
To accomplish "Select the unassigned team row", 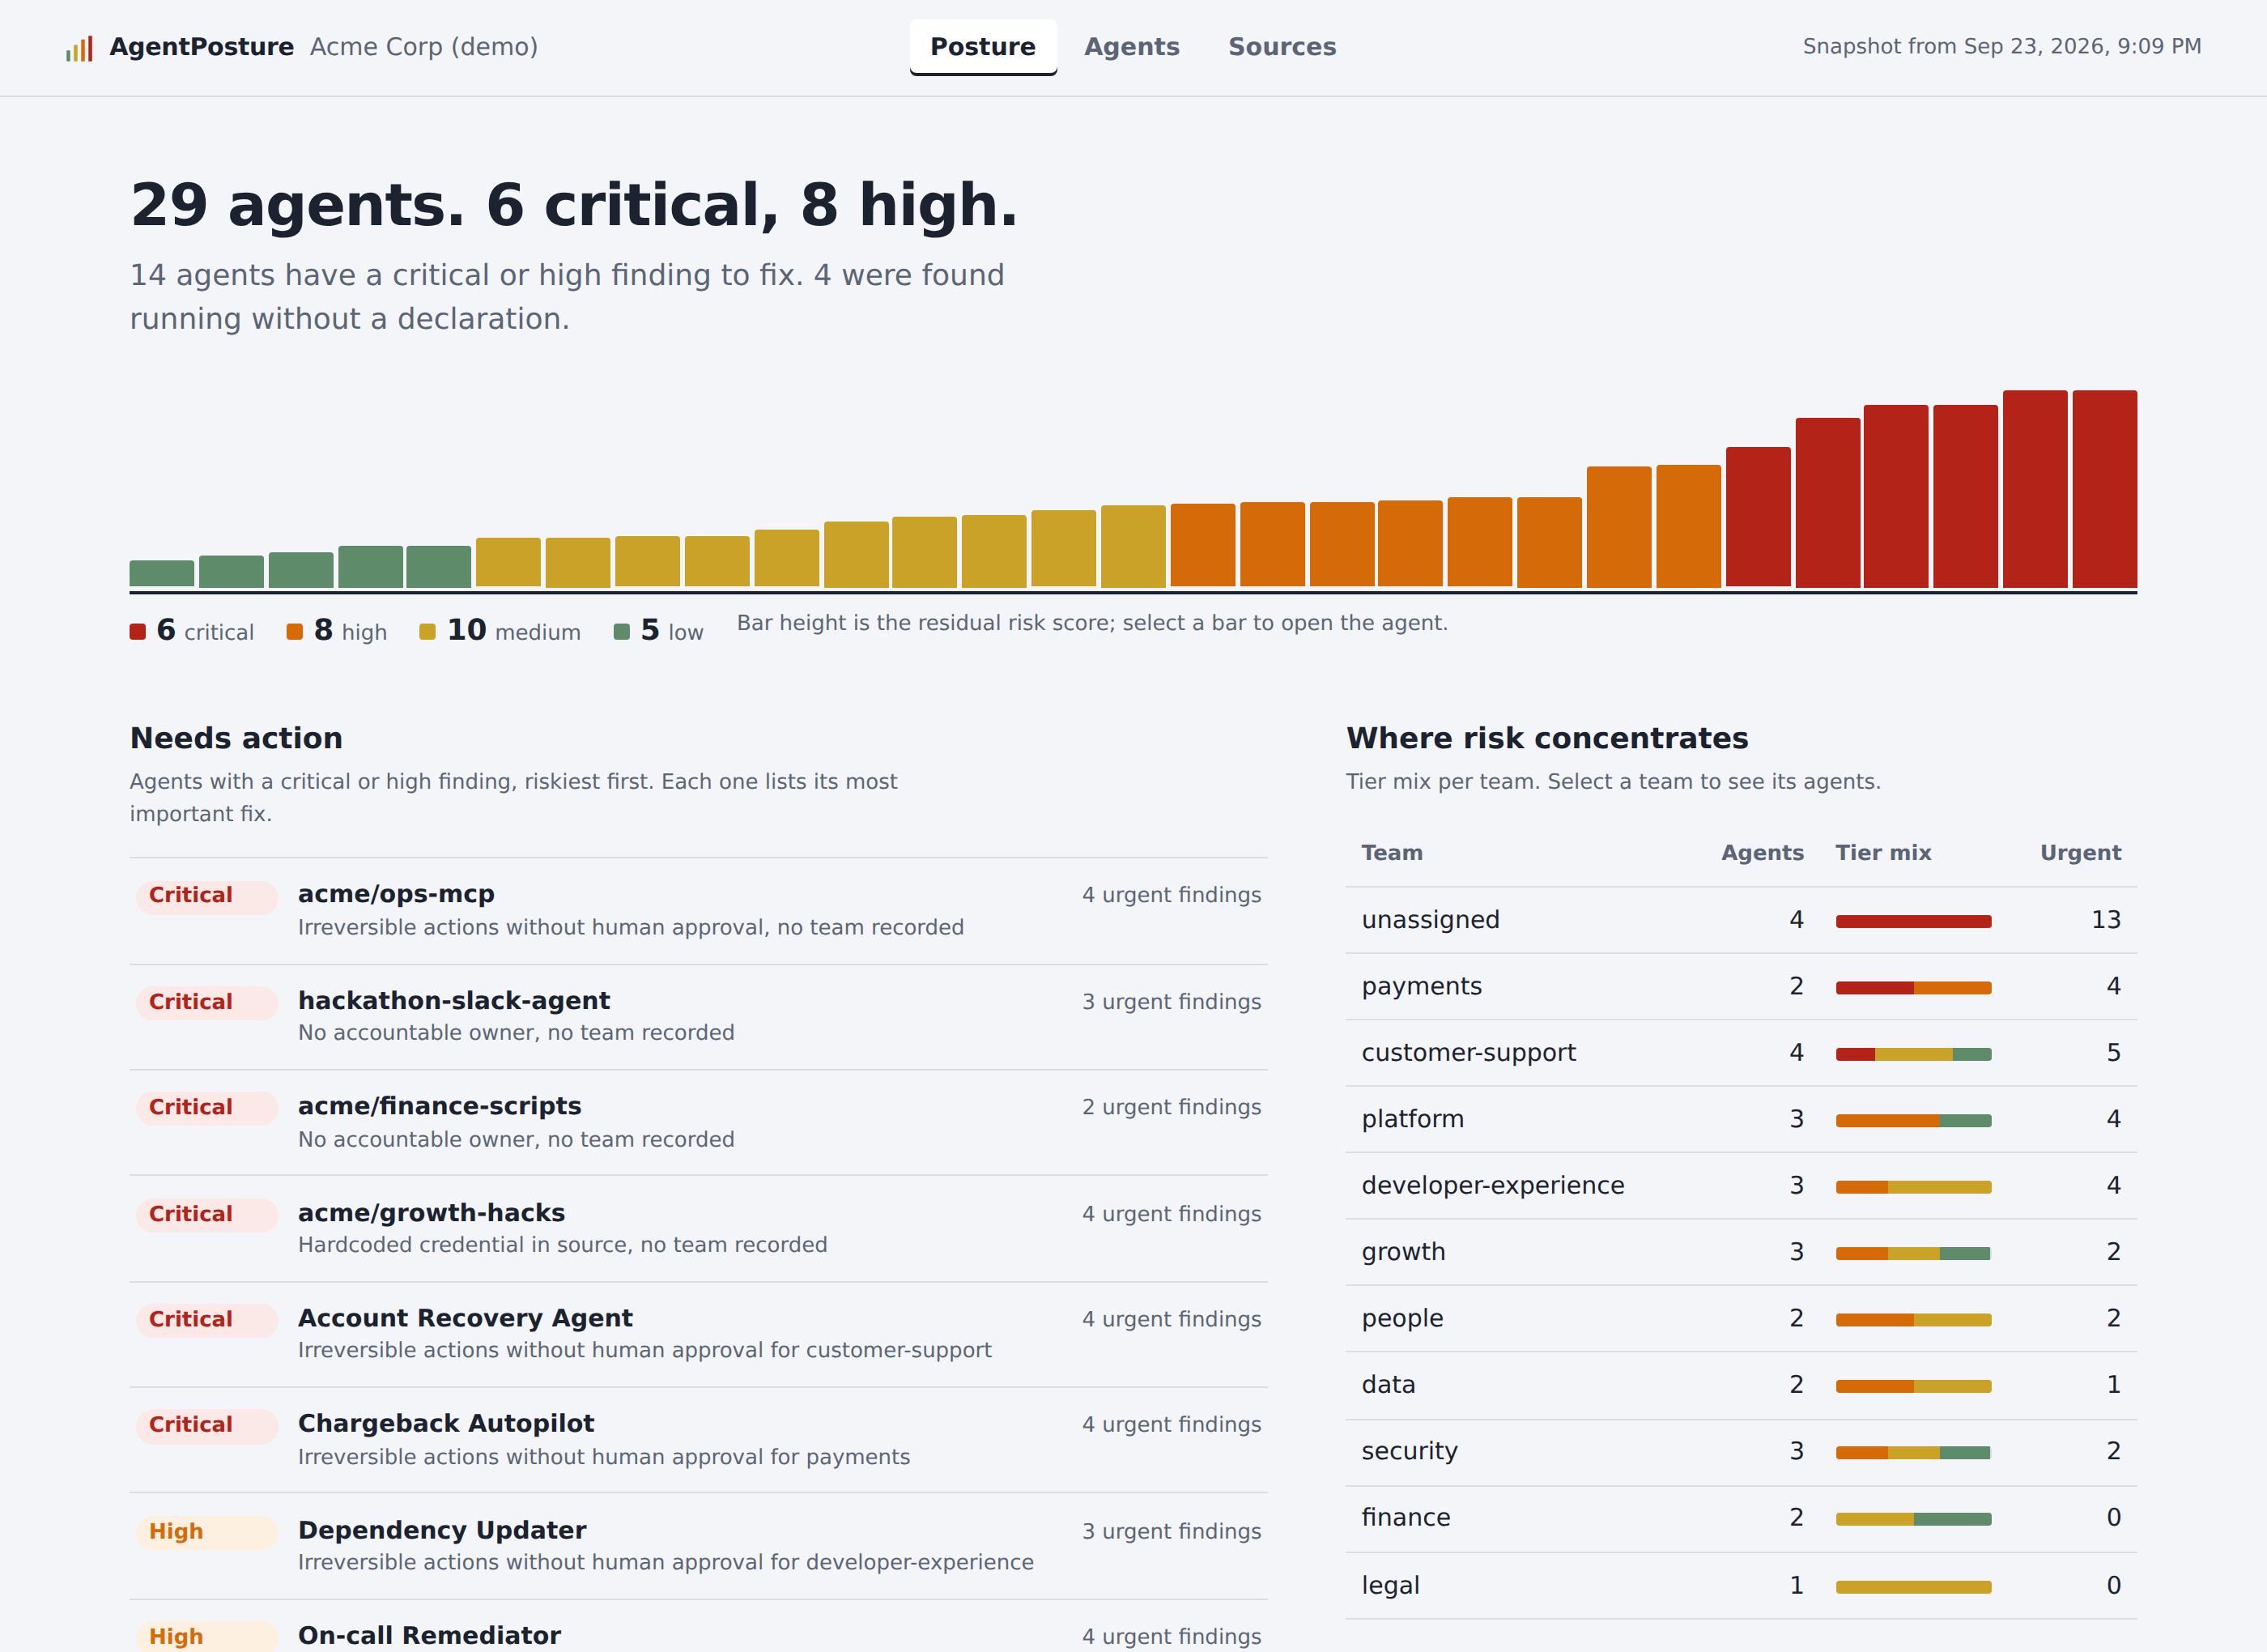I will [1742, 920].
